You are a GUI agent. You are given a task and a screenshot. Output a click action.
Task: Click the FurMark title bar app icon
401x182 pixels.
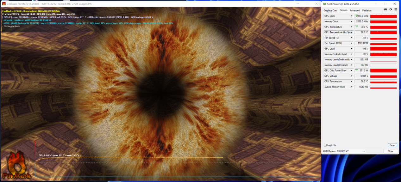tap(4, 3)
